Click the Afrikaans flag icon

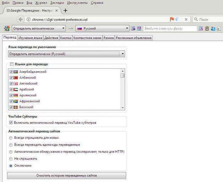pyautogui.click(x=16, y=101)
